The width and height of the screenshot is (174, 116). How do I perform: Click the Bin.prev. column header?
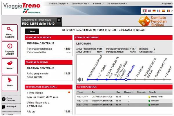pos(129,92)
